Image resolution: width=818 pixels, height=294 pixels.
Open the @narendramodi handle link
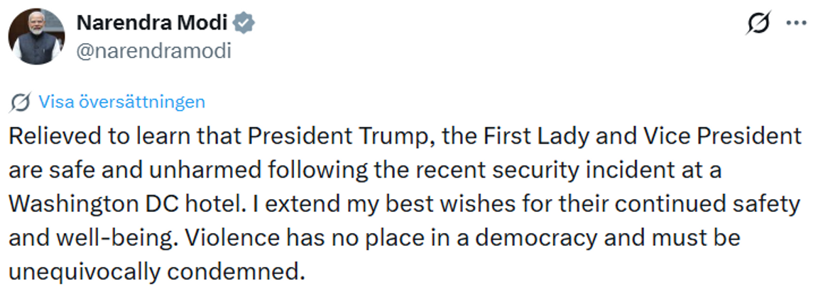coord(153,50)
